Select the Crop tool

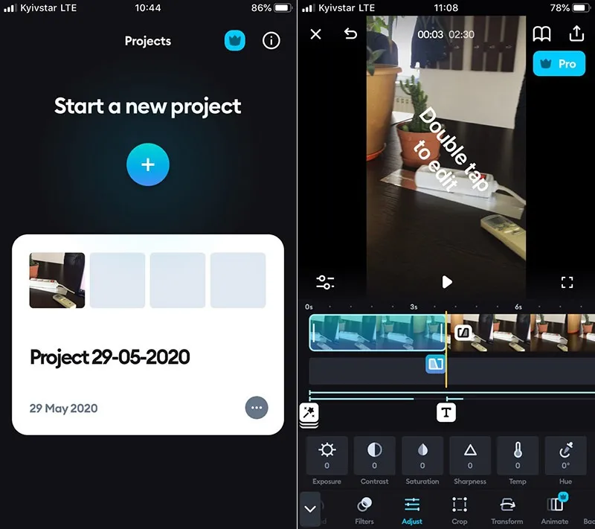tap(459, 510)
